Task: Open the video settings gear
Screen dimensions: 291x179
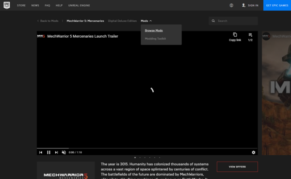Action: [x=254, y=152]
